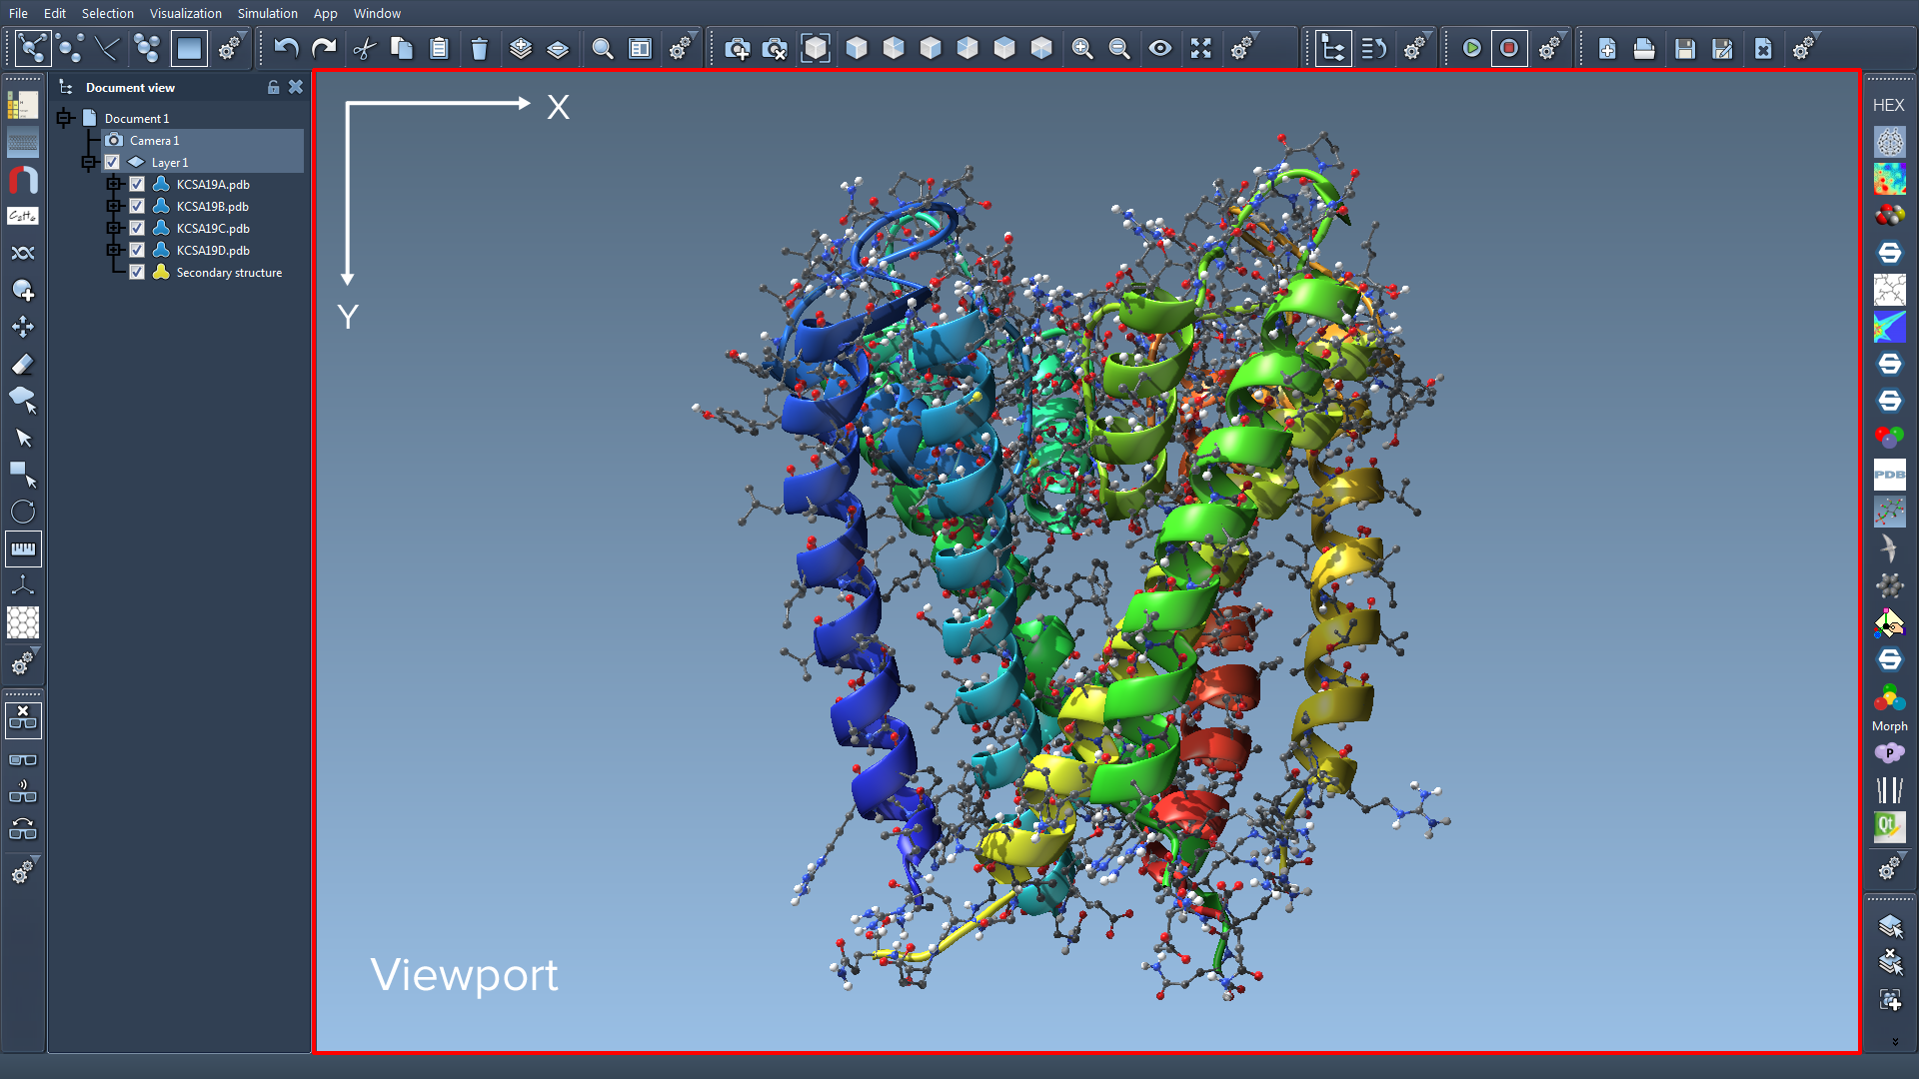Click the Play simulation button
The width and height of the screenshot is (1919, 1079).
tap(1471, 47)
